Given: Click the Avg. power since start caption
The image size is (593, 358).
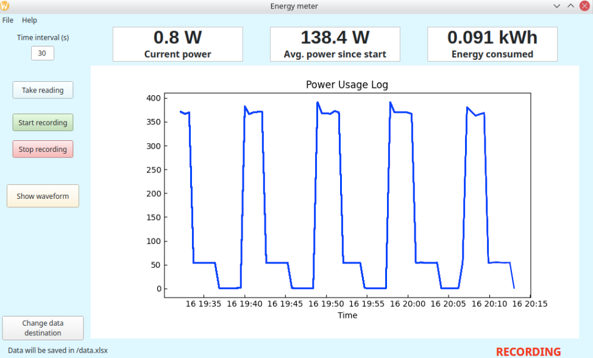Looking at the screenshot, I should (335, 54).
